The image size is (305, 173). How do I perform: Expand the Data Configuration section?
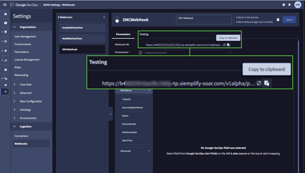(14, 101)
